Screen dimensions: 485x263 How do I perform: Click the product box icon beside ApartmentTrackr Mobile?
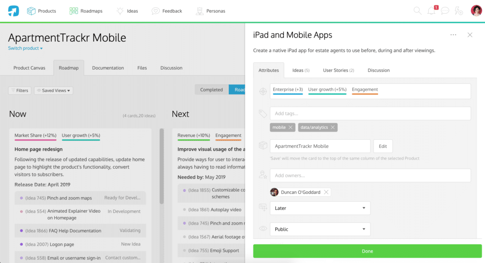(x=262, y=145)
